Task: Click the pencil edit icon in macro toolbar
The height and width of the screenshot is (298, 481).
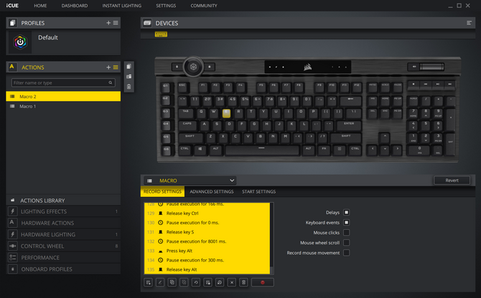Action: [160, 282]
